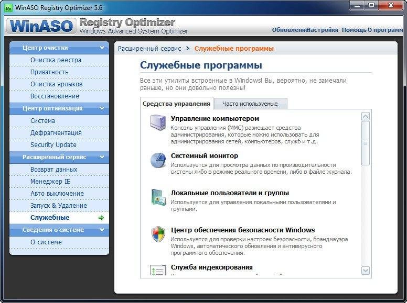Open the Обновление menu item
The width and height of the screenshot is (407, 303).
[x=289, y=30]
